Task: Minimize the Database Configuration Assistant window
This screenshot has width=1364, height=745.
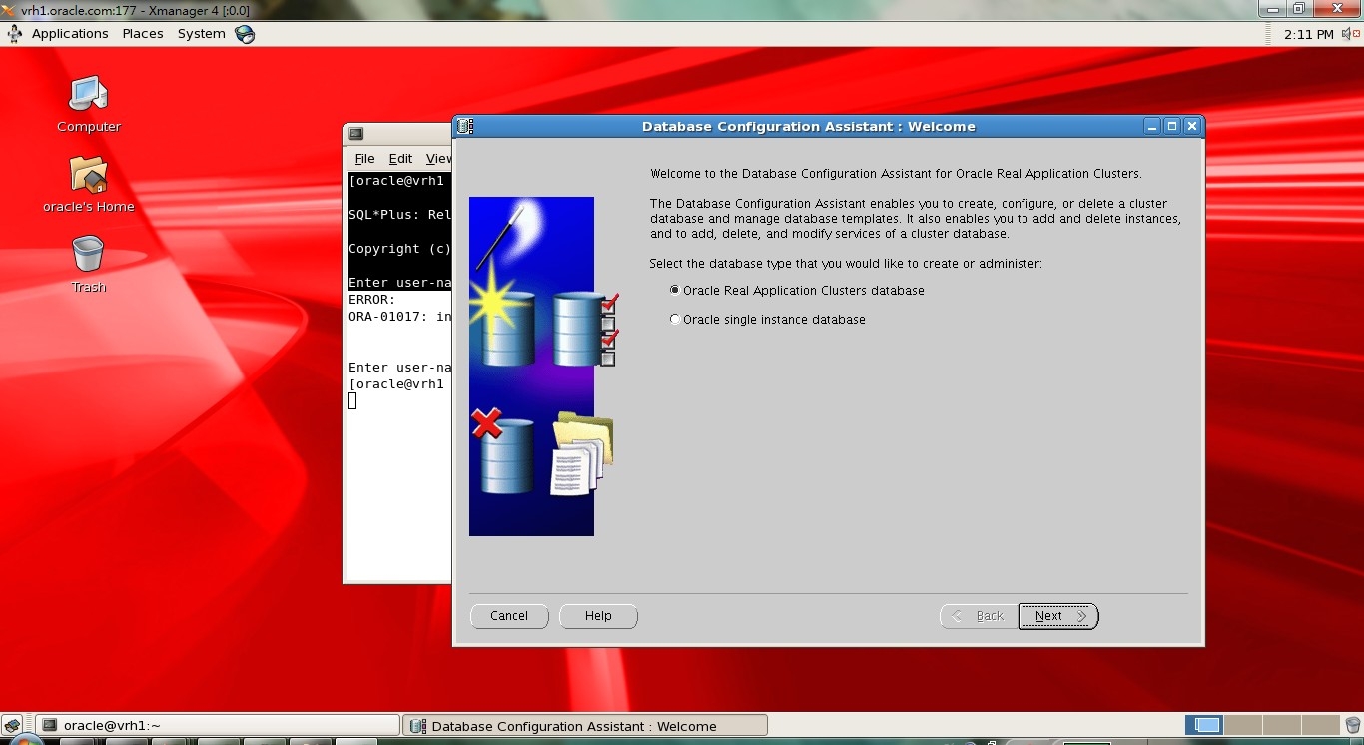Action: tap(1153, 127)
